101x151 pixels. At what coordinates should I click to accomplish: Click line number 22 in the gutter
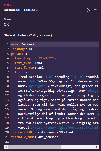pos(7,142)
